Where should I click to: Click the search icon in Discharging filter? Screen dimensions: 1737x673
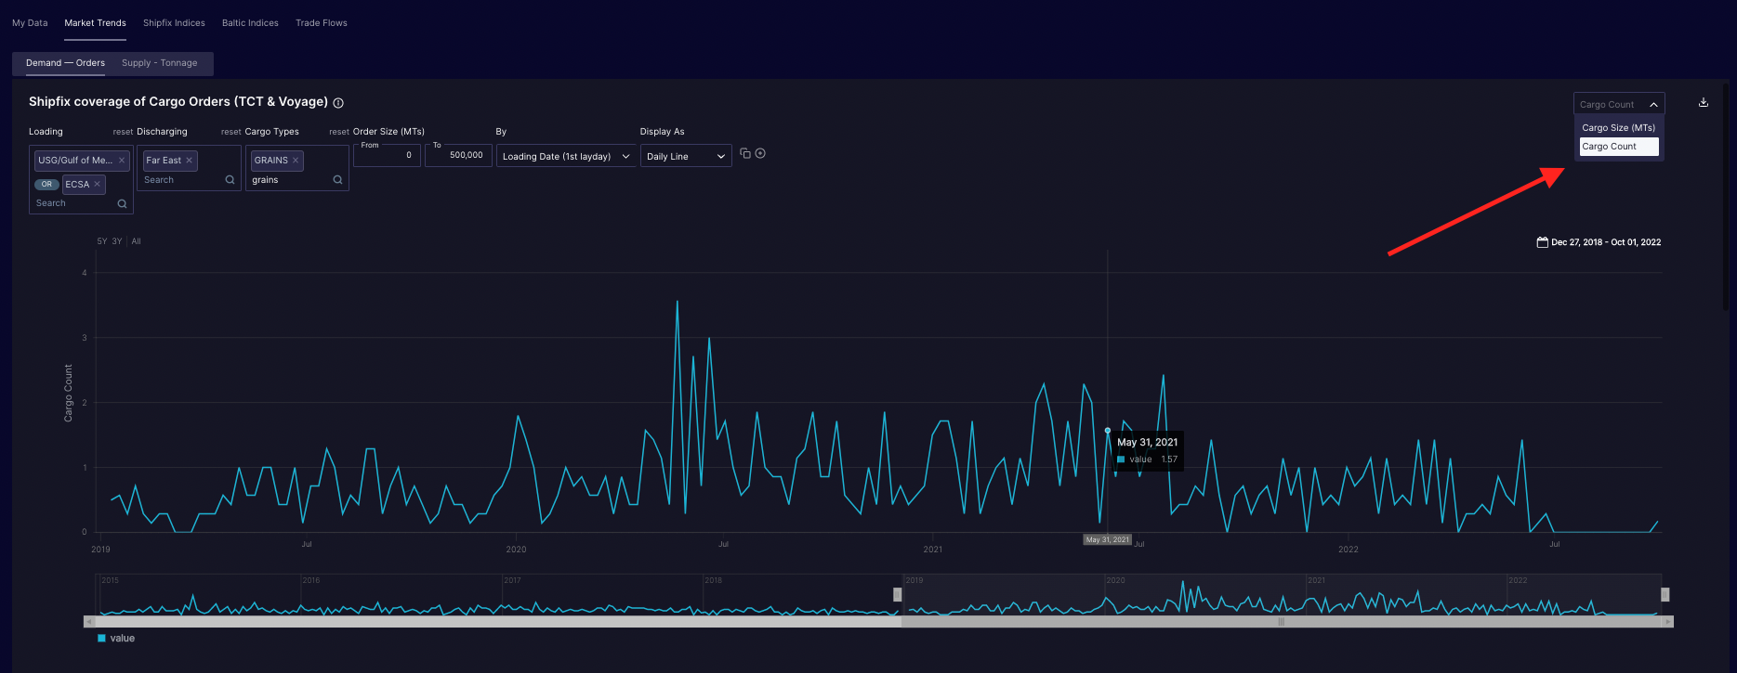click(230, 180)
